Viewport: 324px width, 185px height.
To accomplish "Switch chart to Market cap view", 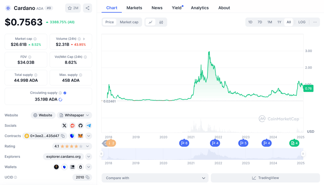I will [129, 22].
